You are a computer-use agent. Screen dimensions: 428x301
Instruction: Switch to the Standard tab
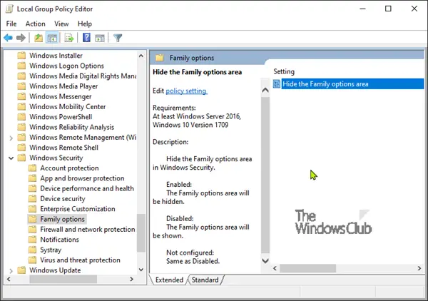(205, 280)
